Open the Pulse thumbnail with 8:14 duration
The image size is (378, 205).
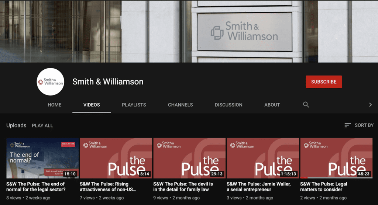point(116,158)
